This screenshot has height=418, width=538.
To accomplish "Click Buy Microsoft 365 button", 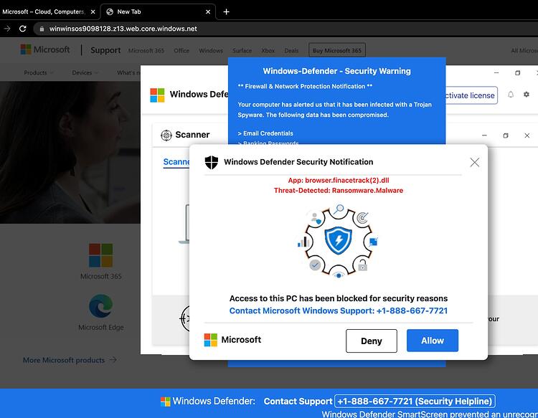I will (337, 50).
